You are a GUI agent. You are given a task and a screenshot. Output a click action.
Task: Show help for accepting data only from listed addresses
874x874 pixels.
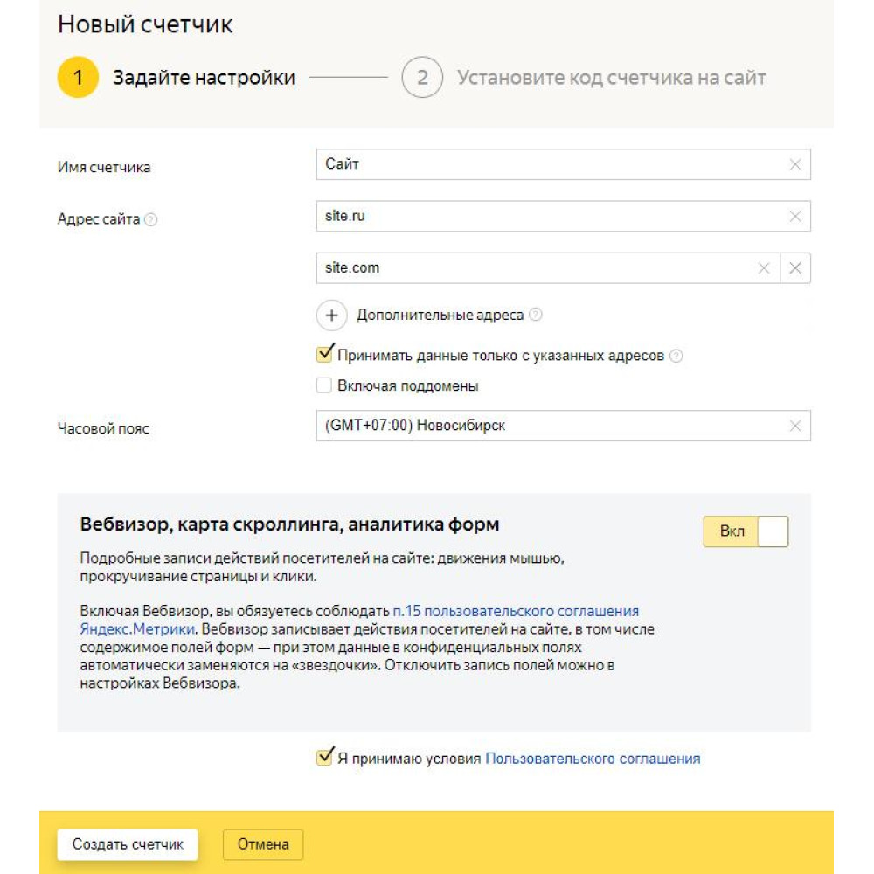[676, 357]
